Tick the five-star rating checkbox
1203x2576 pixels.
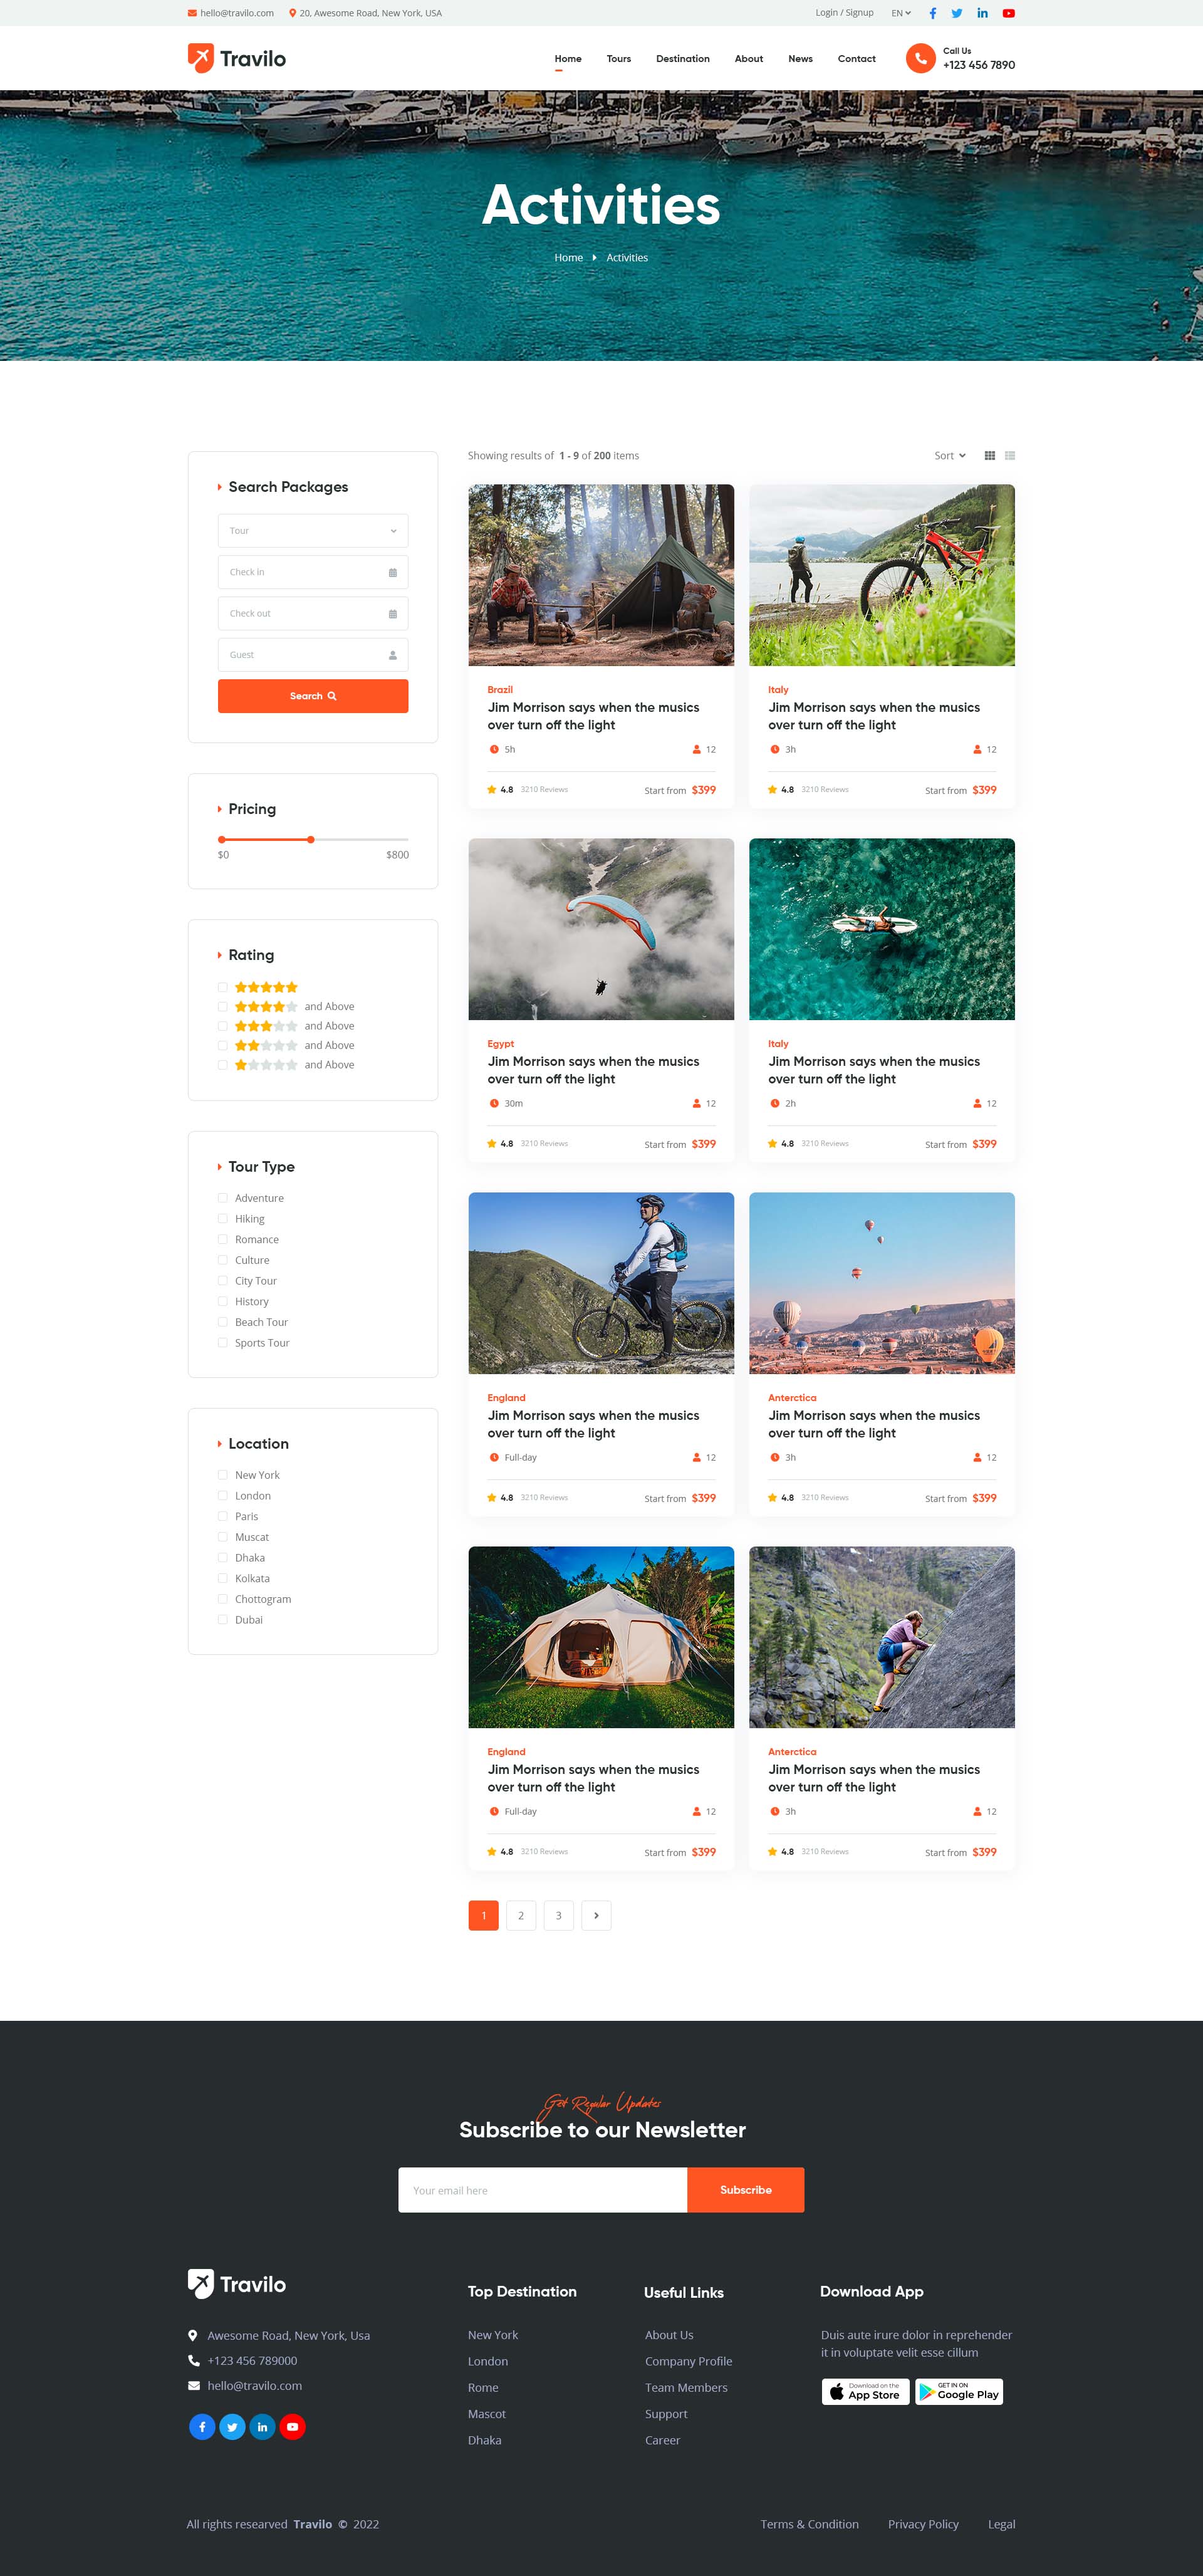point(222,987)
